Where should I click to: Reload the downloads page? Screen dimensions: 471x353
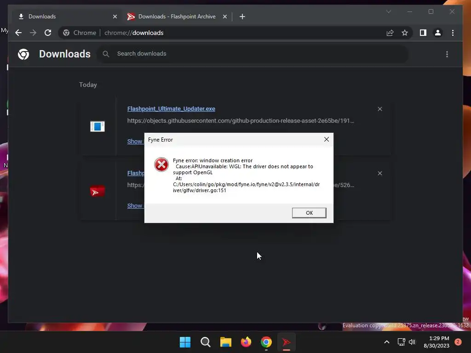tap(48, 33)
